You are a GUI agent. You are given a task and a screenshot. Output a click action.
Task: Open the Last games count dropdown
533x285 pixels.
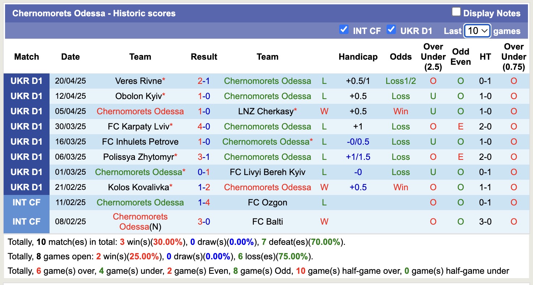(477, 31)
